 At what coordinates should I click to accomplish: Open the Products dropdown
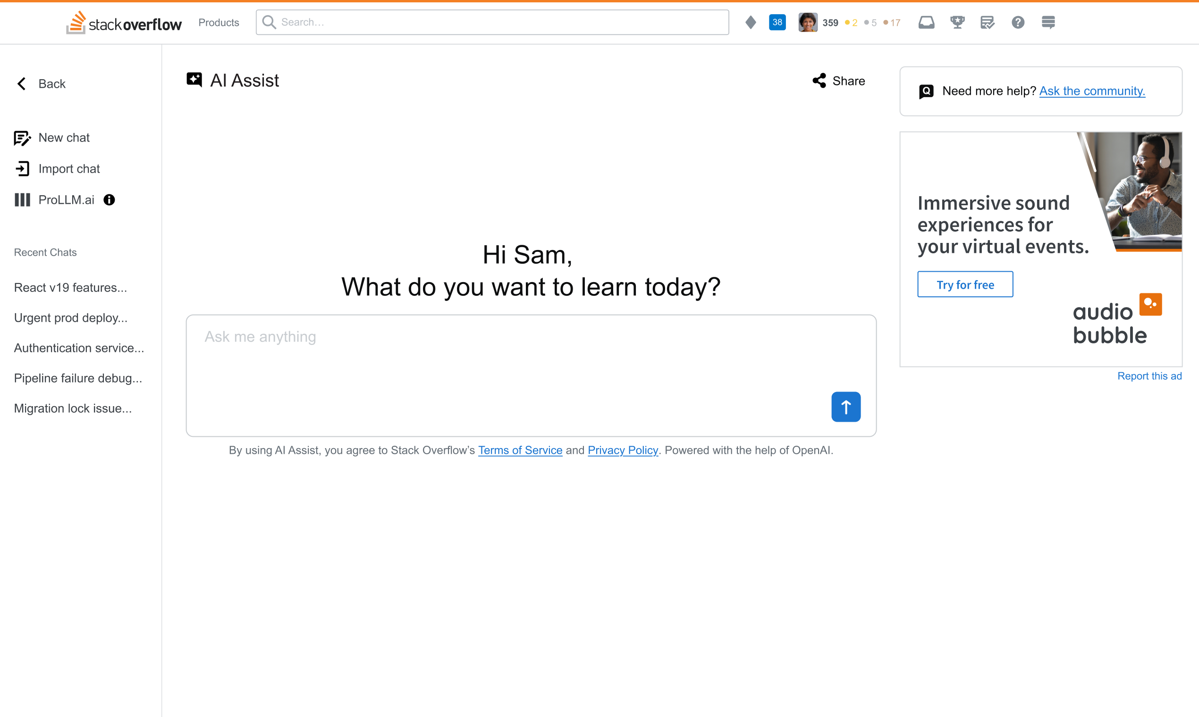[218, 22]
